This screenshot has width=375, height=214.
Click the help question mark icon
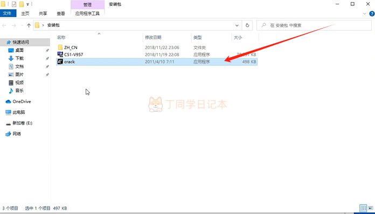(372, 13)
